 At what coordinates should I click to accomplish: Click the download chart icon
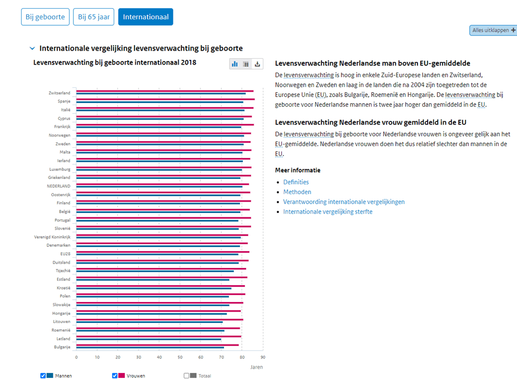click(x=257, y=64)
